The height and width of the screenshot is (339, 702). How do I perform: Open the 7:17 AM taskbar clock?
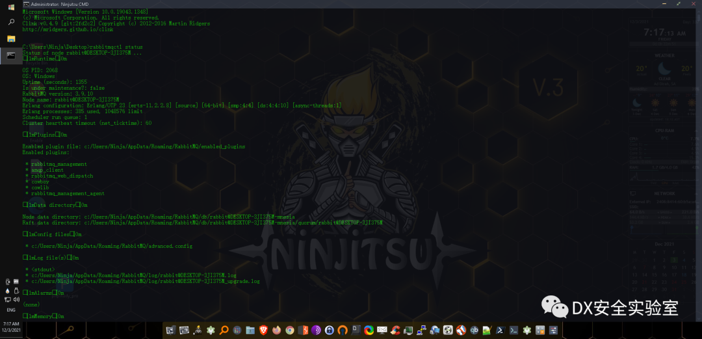pyautogui.click(x=11, y=326)
